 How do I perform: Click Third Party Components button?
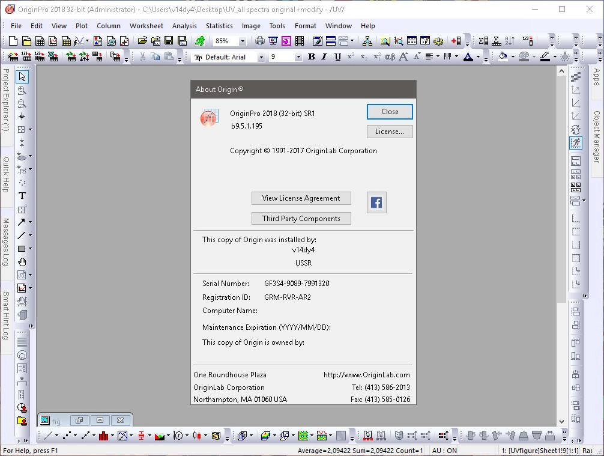(301, 219)
